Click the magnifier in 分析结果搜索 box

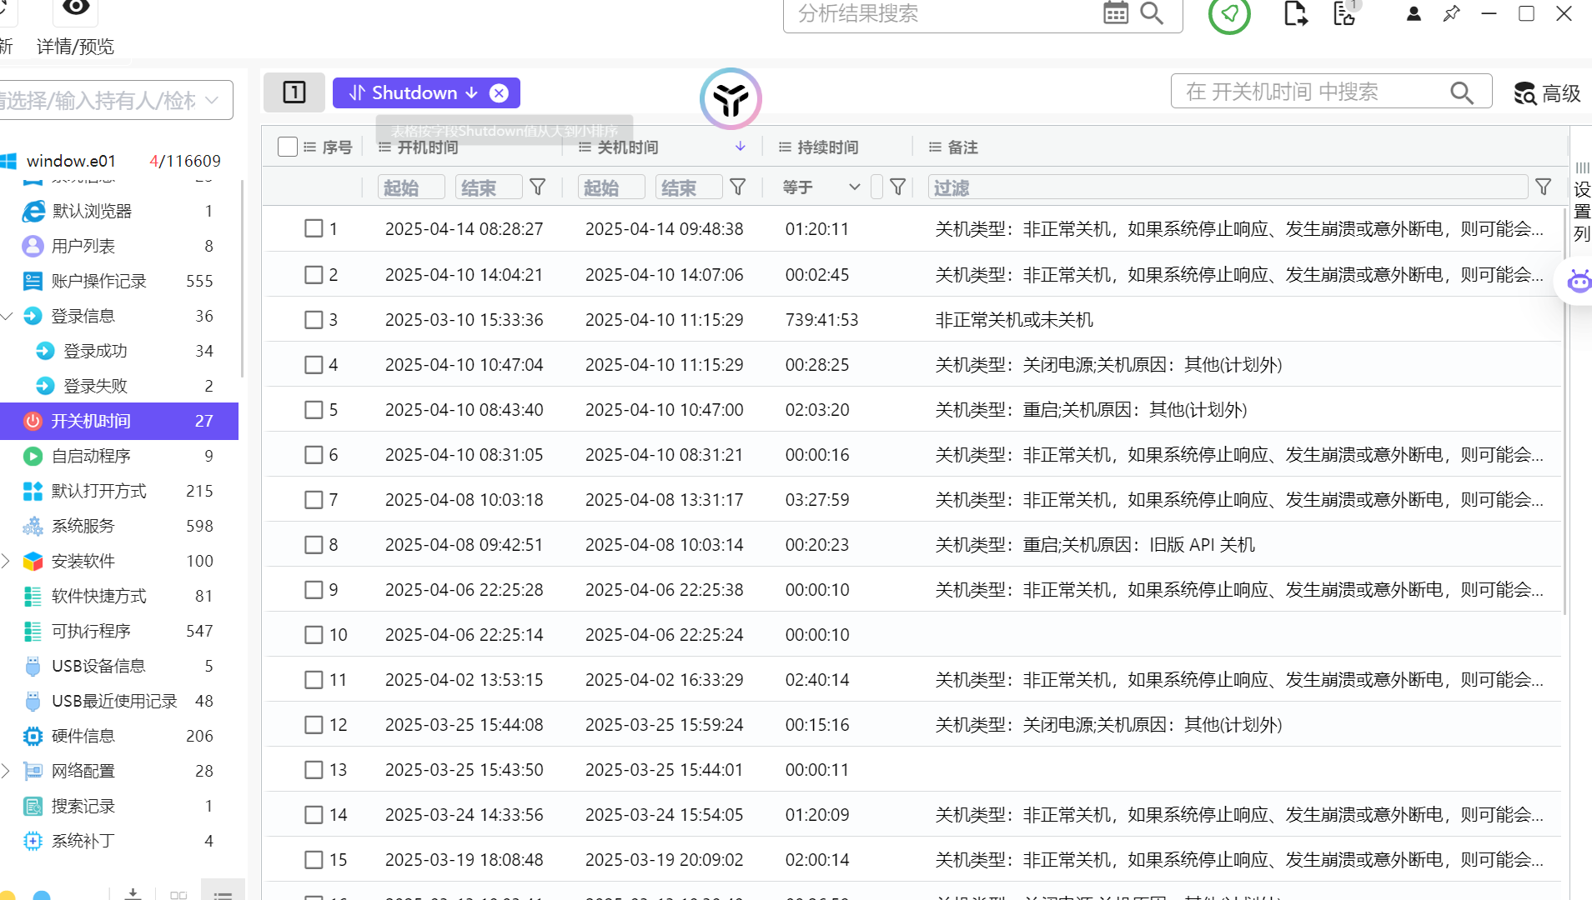(1152, 12)
